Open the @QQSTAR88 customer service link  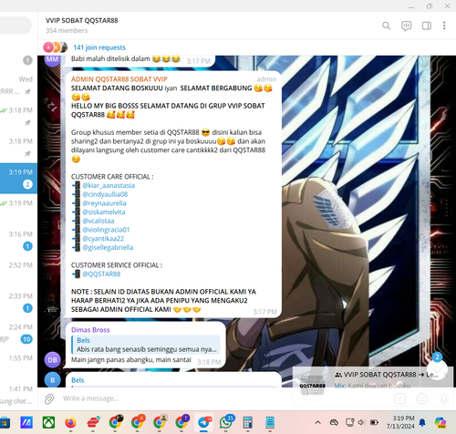coord(101,274)
